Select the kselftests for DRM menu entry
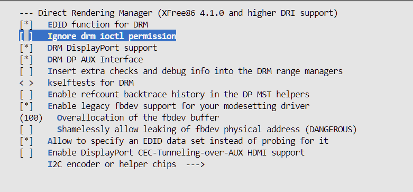 pyautogui.click(x=90, y=83)
